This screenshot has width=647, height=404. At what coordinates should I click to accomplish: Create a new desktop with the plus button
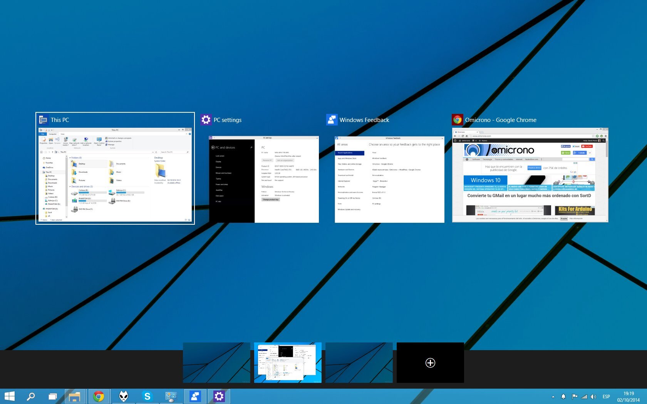click(x=430, y=362)
